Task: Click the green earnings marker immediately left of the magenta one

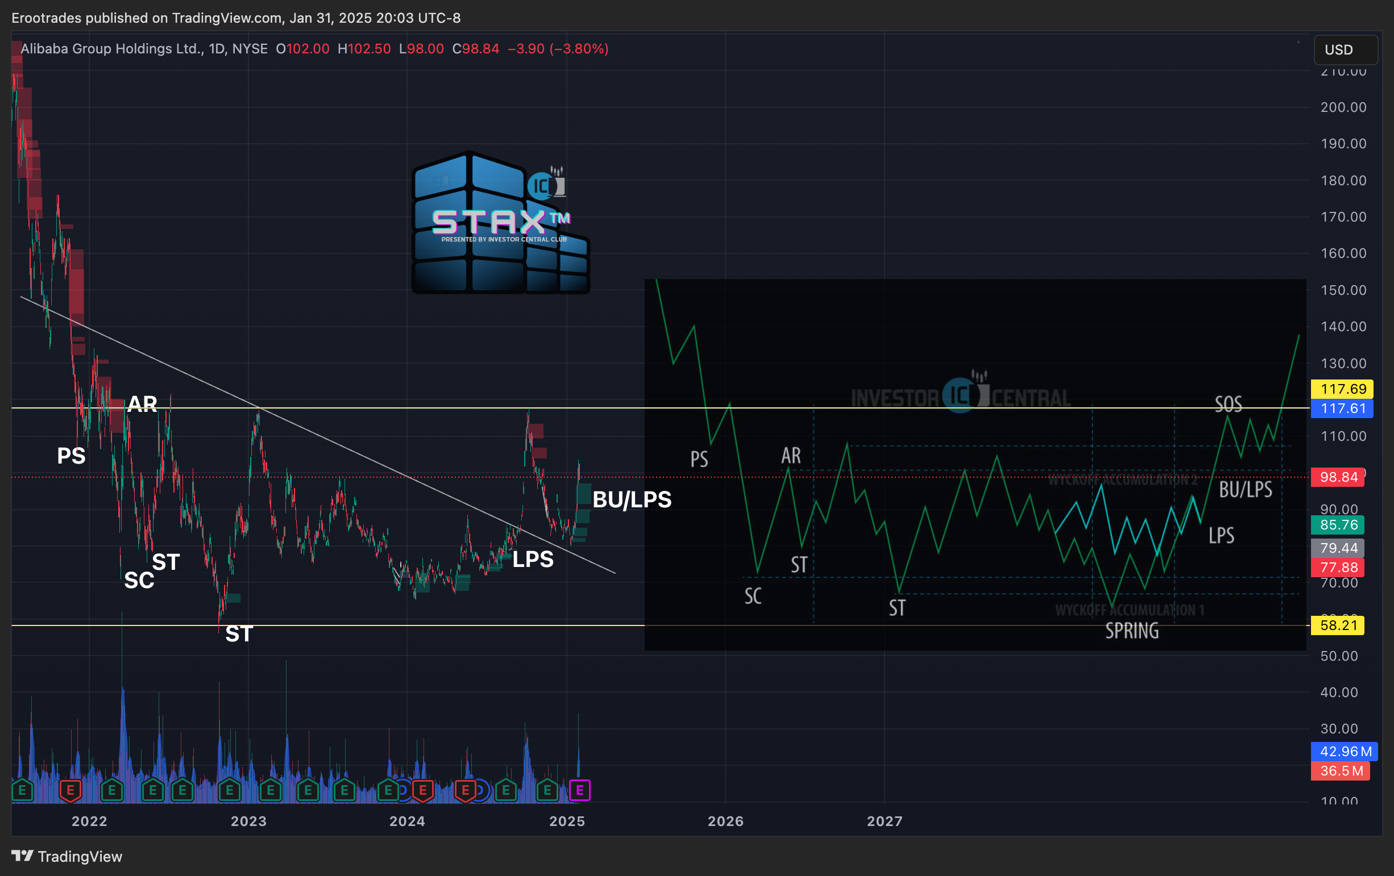Action: point(547,790)
